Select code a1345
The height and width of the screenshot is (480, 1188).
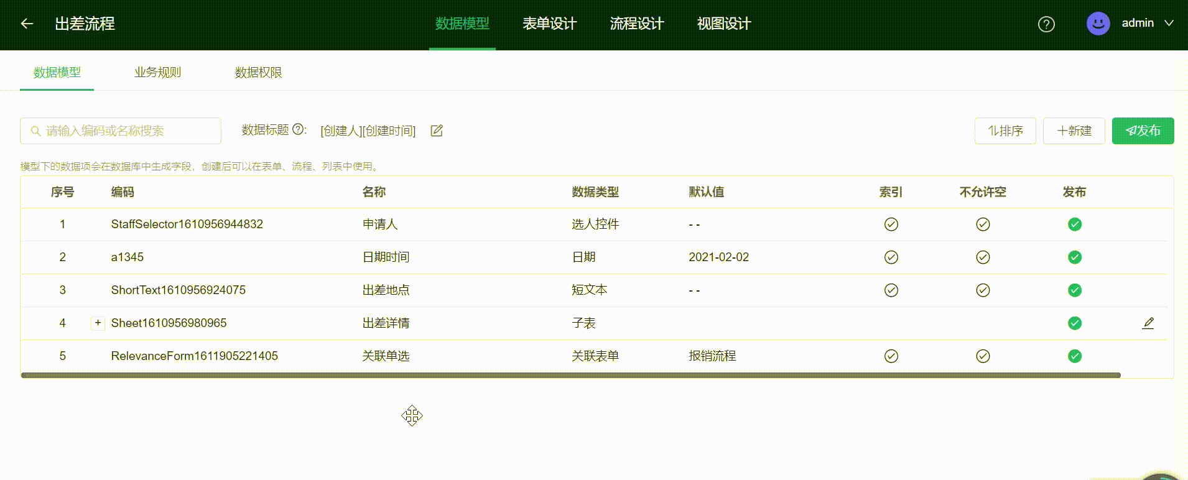127,257
